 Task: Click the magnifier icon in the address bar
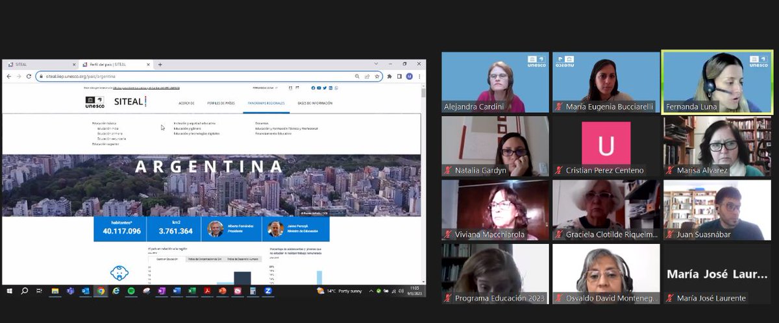click(x=357, y=76)
